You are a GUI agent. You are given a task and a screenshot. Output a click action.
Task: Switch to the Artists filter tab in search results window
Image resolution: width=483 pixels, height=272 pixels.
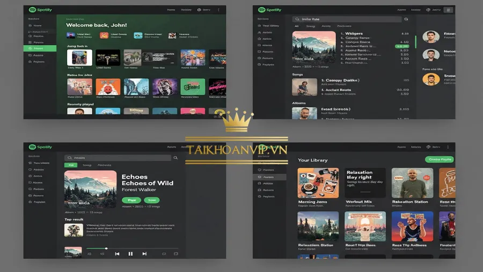click(x=326, y=26)
